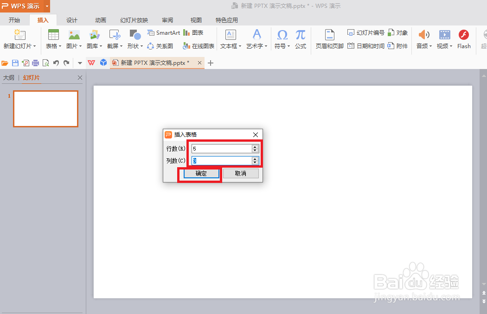The height and width of the screenshot is (314, 487).
Task: Open the Review (审阅) tab
Action: 167,20
